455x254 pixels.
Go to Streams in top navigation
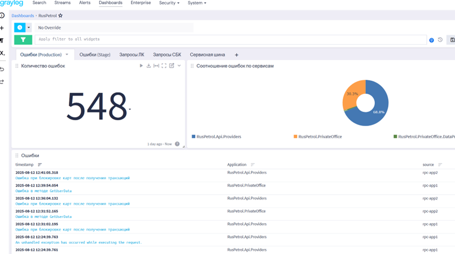click(x=63, y=3)
